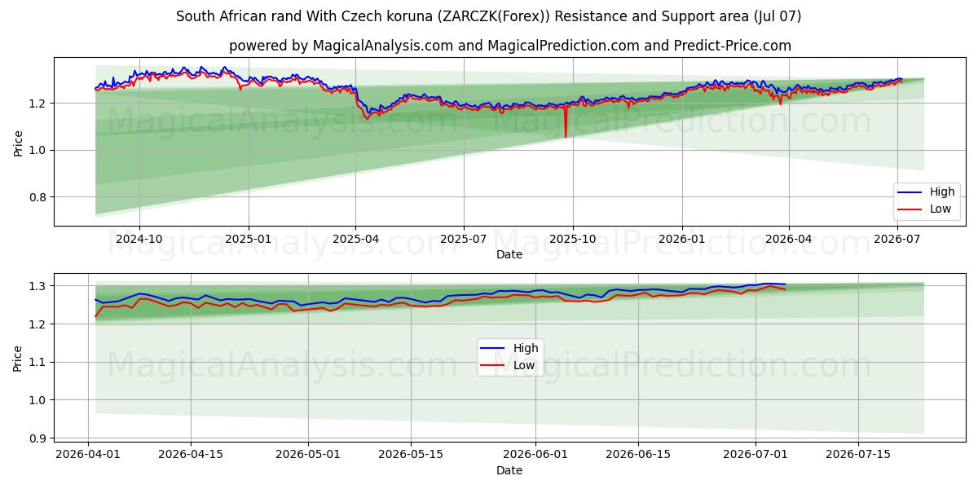The image size is (978, 489).
Task: Click the 2026-04 x-axis tick label
Action: point(788,239)
